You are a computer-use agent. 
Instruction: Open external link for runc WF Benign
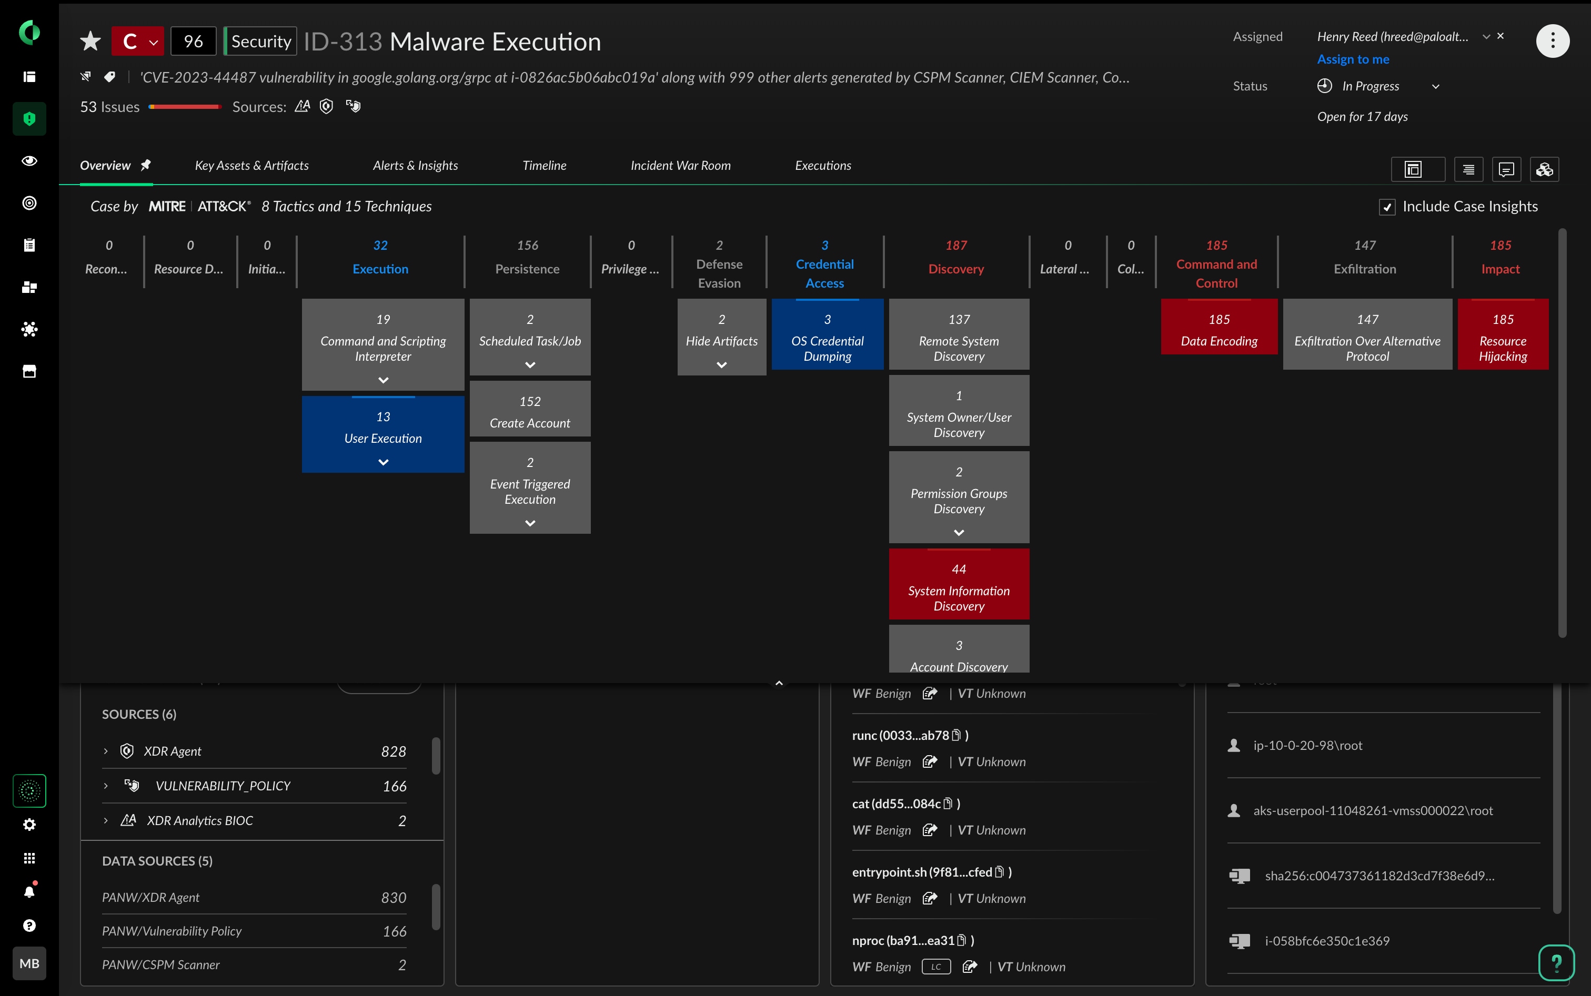coord(929,762)
